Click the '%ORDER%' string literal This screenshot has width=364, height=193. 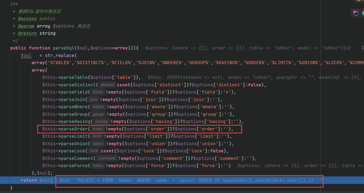tap(255, 63)
